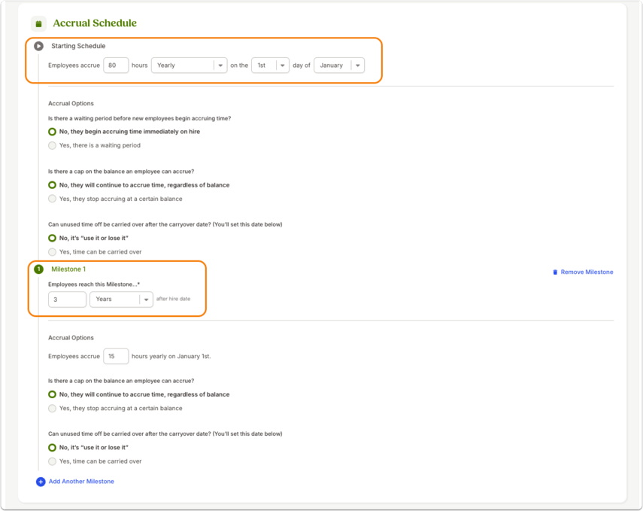This screenshot has width=643, height=511.
Task: Click the Starting Schedule label
Action: 78,46
